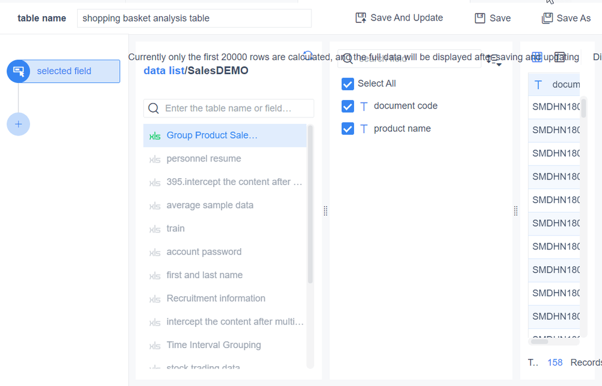
Task: Uncheck the document code field checkbox
Action: coord(347,106)
